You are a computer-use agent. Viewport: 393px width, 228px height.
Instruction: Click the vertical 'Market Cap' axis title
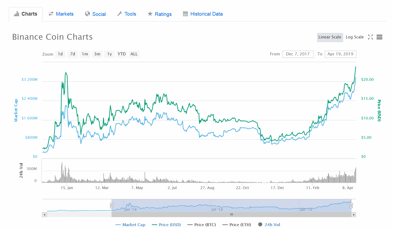pos(16,110)
